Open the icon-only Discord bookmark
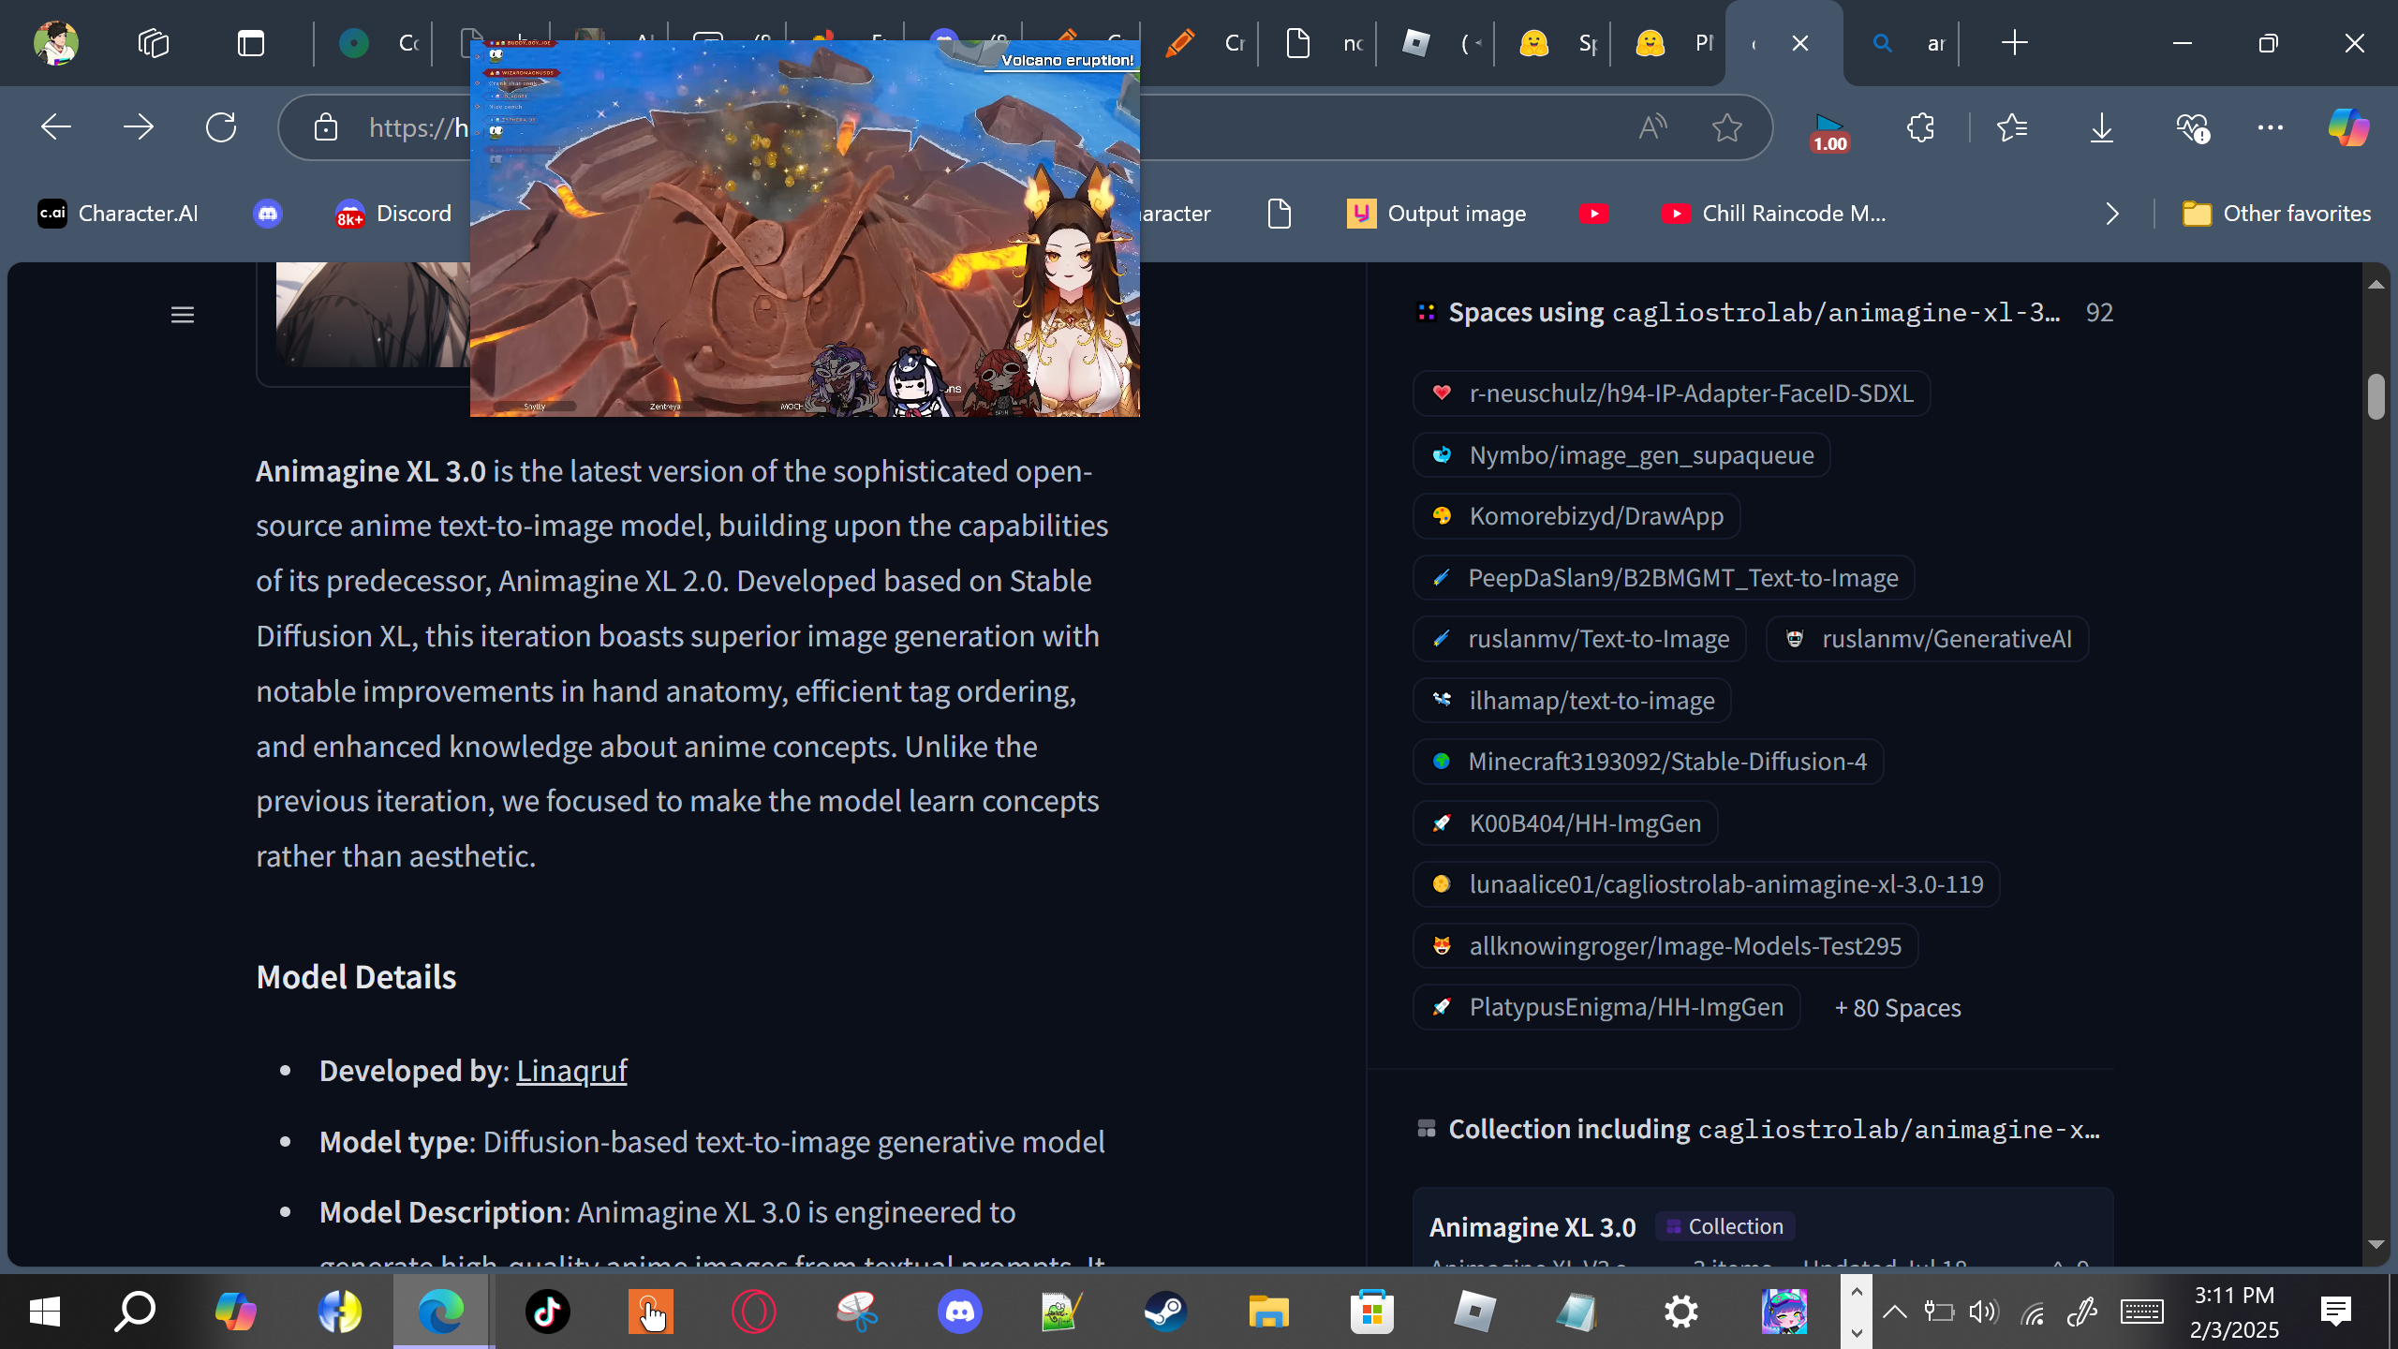Viewport: 2398px width, 1349px height. click(268, 214)
